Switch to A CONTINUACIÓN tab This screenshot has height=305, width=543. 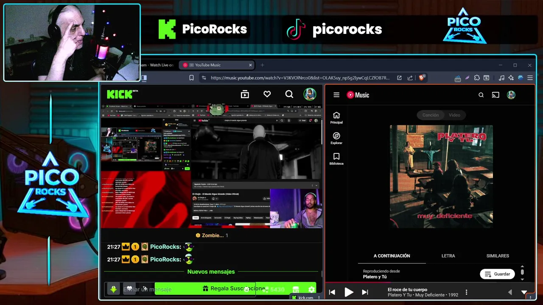(x=392, y=256)
